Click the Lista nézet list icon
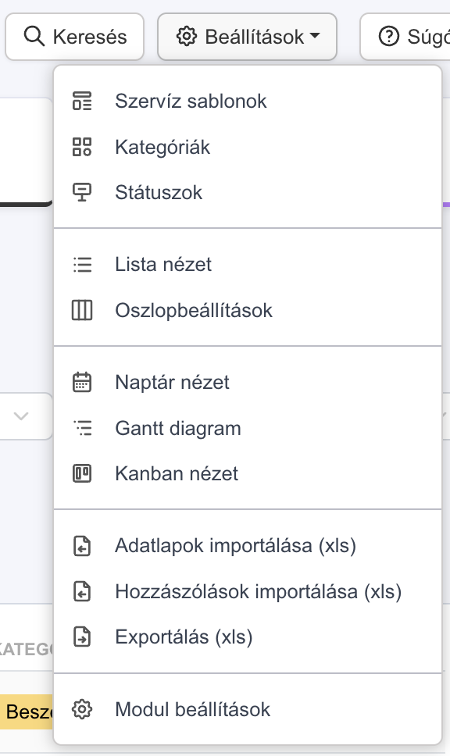This screenshot has height=756, width=450. coord(82,265)
